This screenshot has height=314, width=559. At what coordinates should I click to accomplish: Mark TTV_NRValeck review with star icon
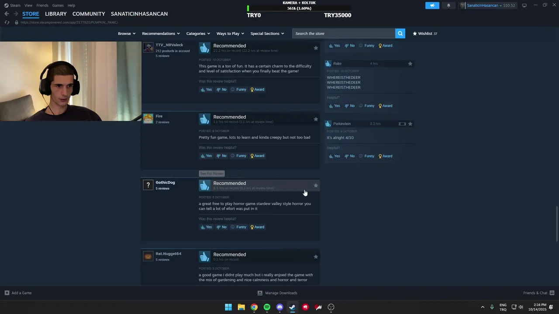tap(316, 48)
